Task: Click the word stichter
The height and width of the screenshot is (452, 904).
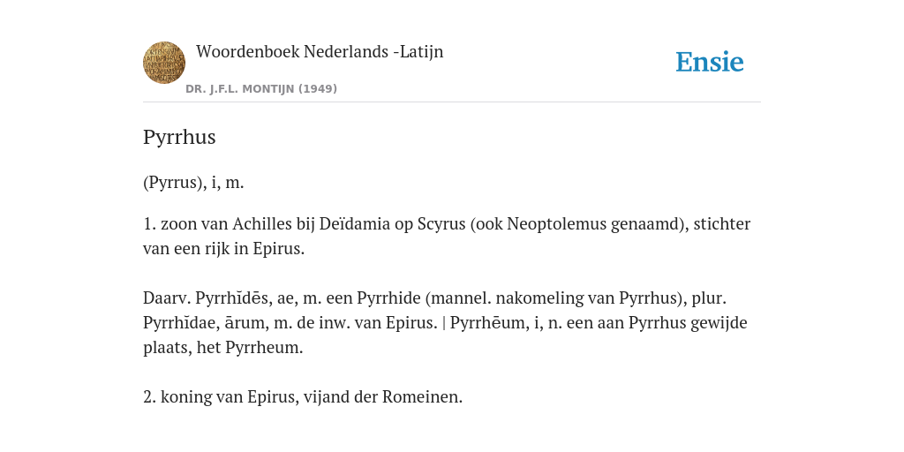Action: (722, 223)
